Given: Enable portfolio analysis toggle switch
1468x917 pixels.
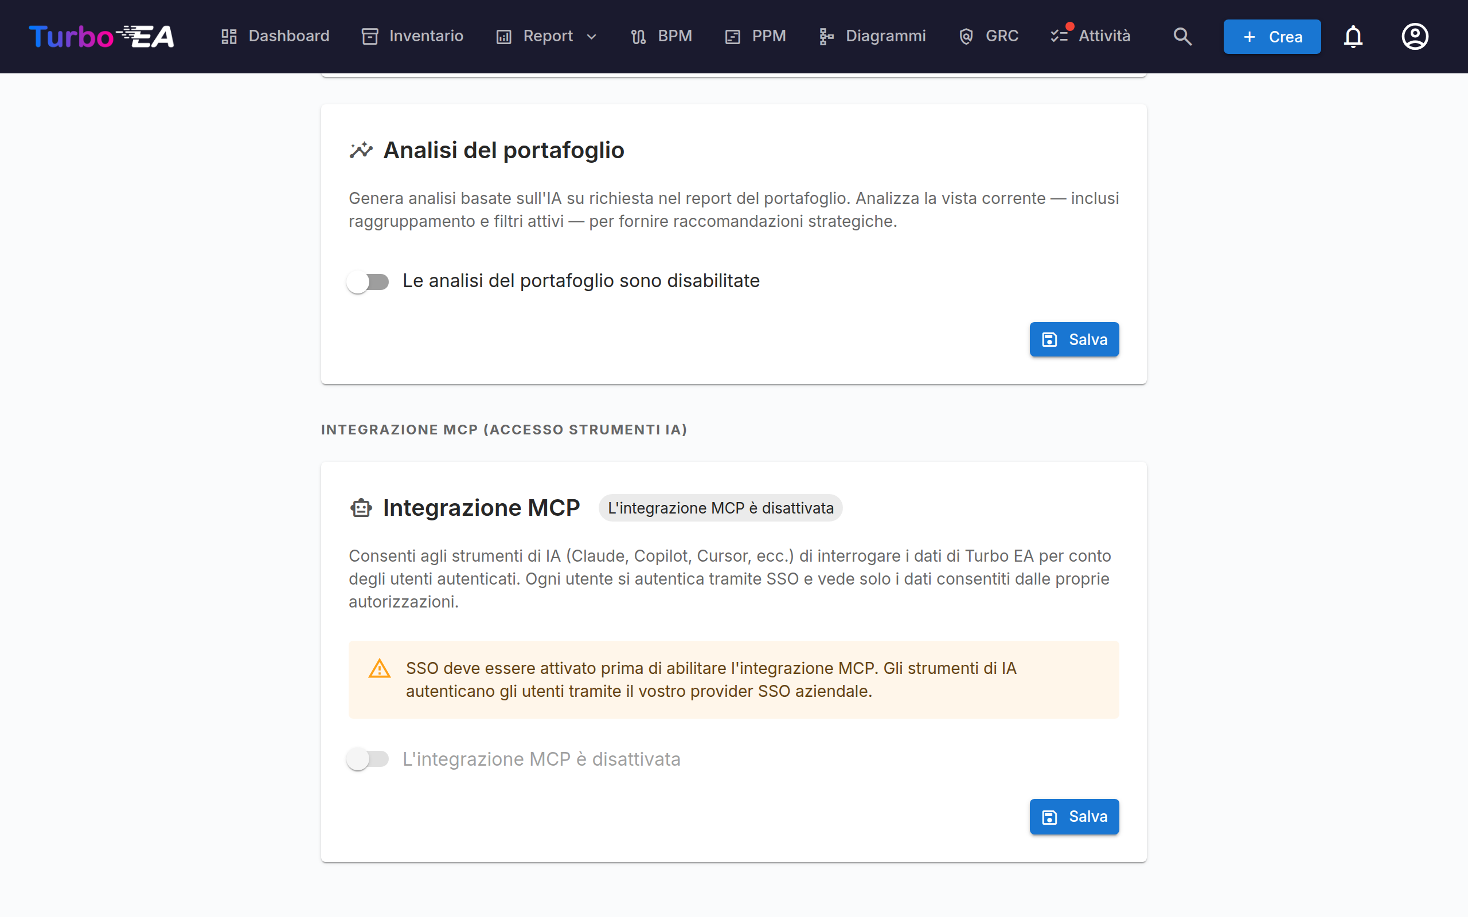Looking at the screenshot, I should click(368, 281).
